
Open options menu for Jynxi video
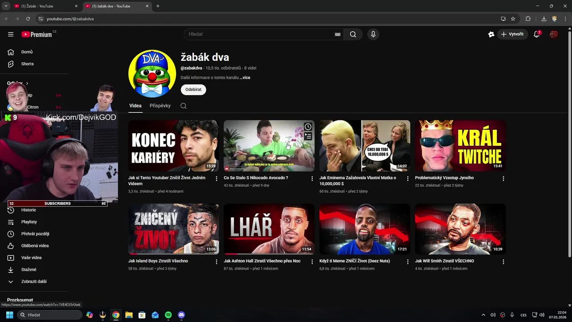[x=503, y=178]
